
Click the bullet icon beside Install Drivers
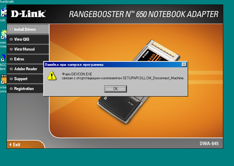11,29
